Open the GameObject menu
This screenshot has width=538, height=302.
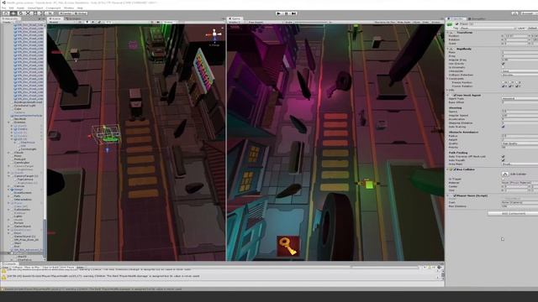(x=35, y=8)
